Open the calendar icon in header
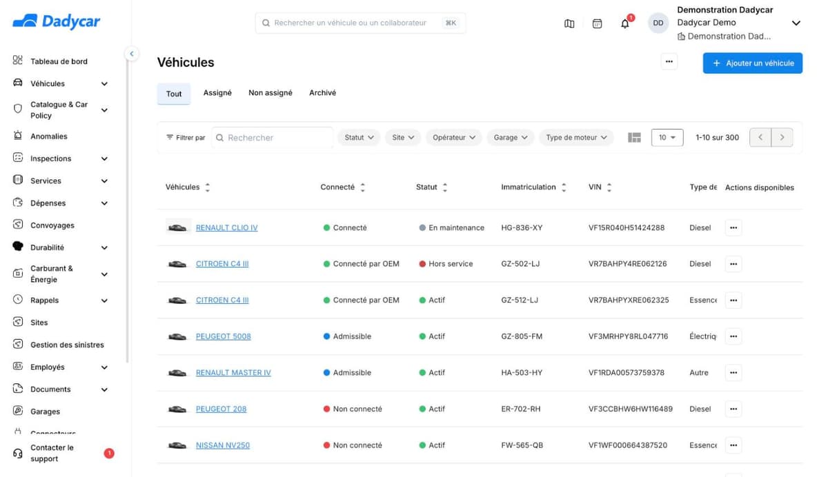The image size is (828, 477). (598, 23)
